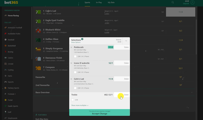The width and height of the screenshot is (203, 120).
Task: Click the 17/2 Pottlerath price
Action: [x=111, y=47]
